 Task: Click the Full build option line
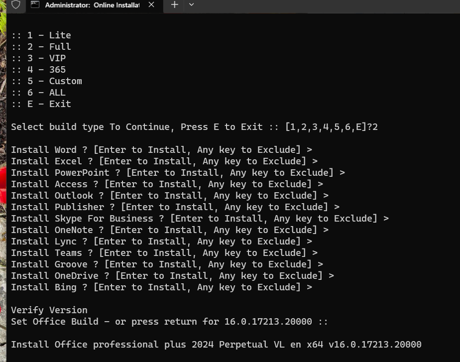(x=41, y=47)
